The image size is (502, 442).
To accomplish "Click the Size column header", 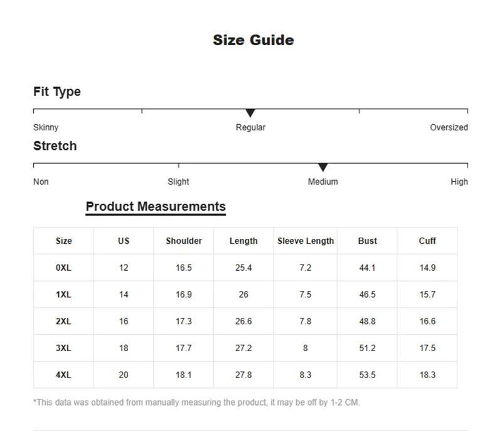I will click(63, 241).
